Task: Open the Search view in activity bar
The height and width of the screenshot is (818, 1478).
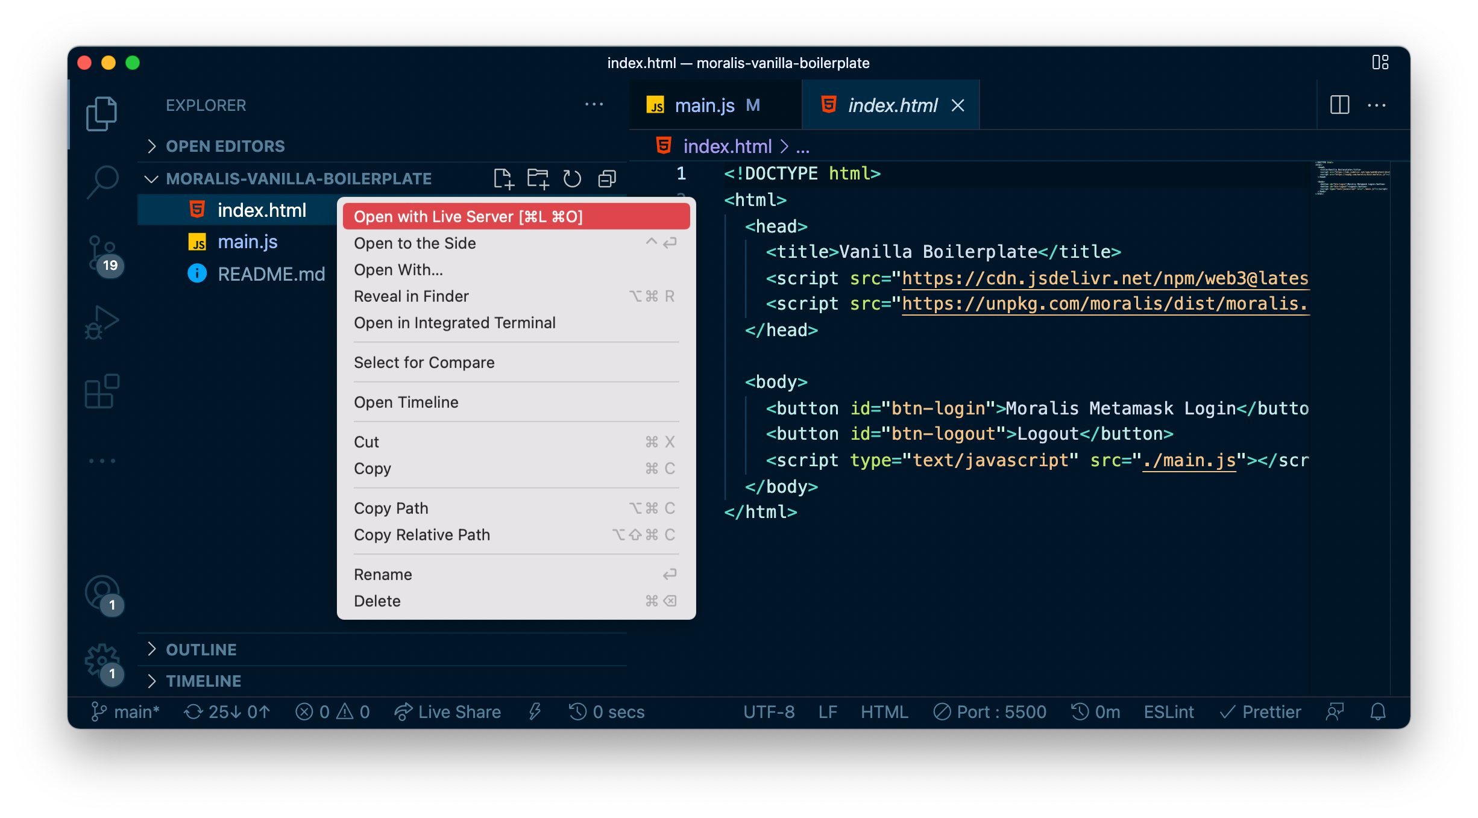Action: click(102, 181)
